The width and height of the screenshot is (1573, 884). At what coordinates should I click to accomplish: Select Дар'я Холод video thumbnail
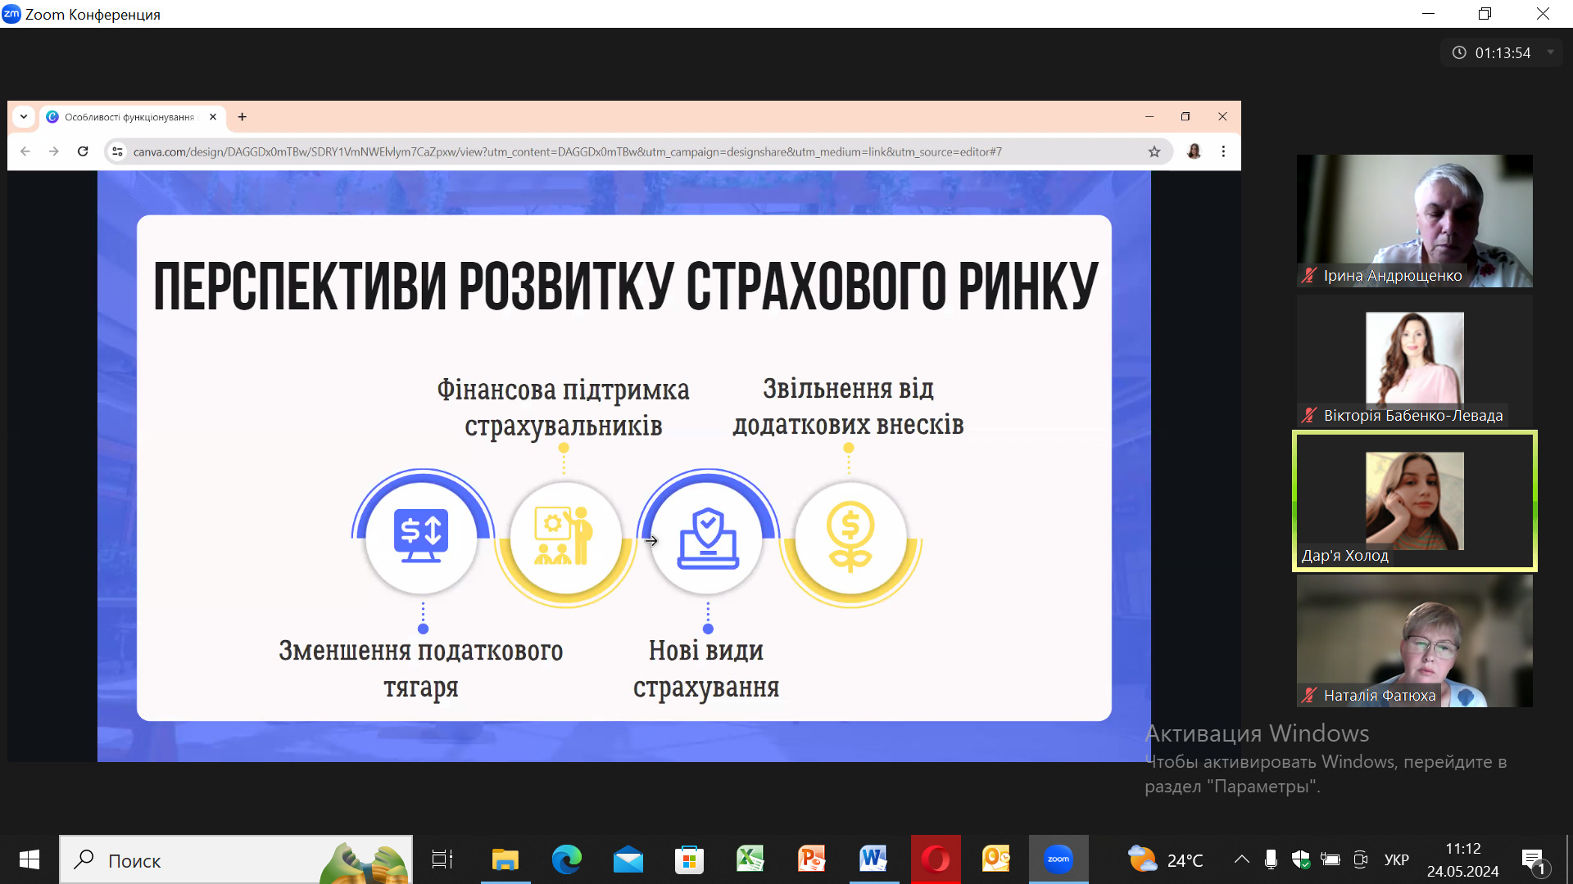point(1414,501)
